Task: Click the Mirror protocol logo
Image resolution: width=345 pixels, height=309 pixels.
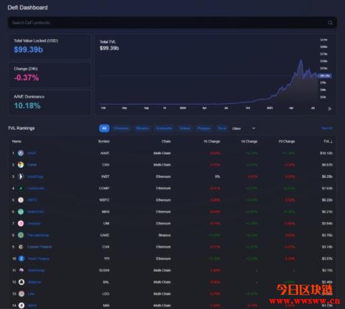Action: (x=22, y=306)
